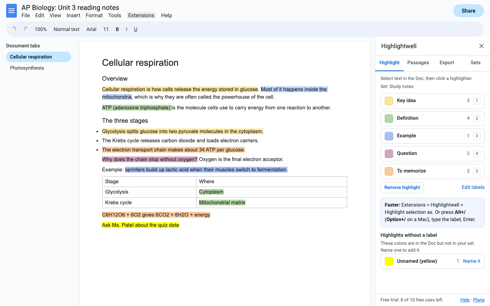The height and width of the screenshot is (306, 490).
Task: Open the Arial font dropdown
Action: coord(91,29)
